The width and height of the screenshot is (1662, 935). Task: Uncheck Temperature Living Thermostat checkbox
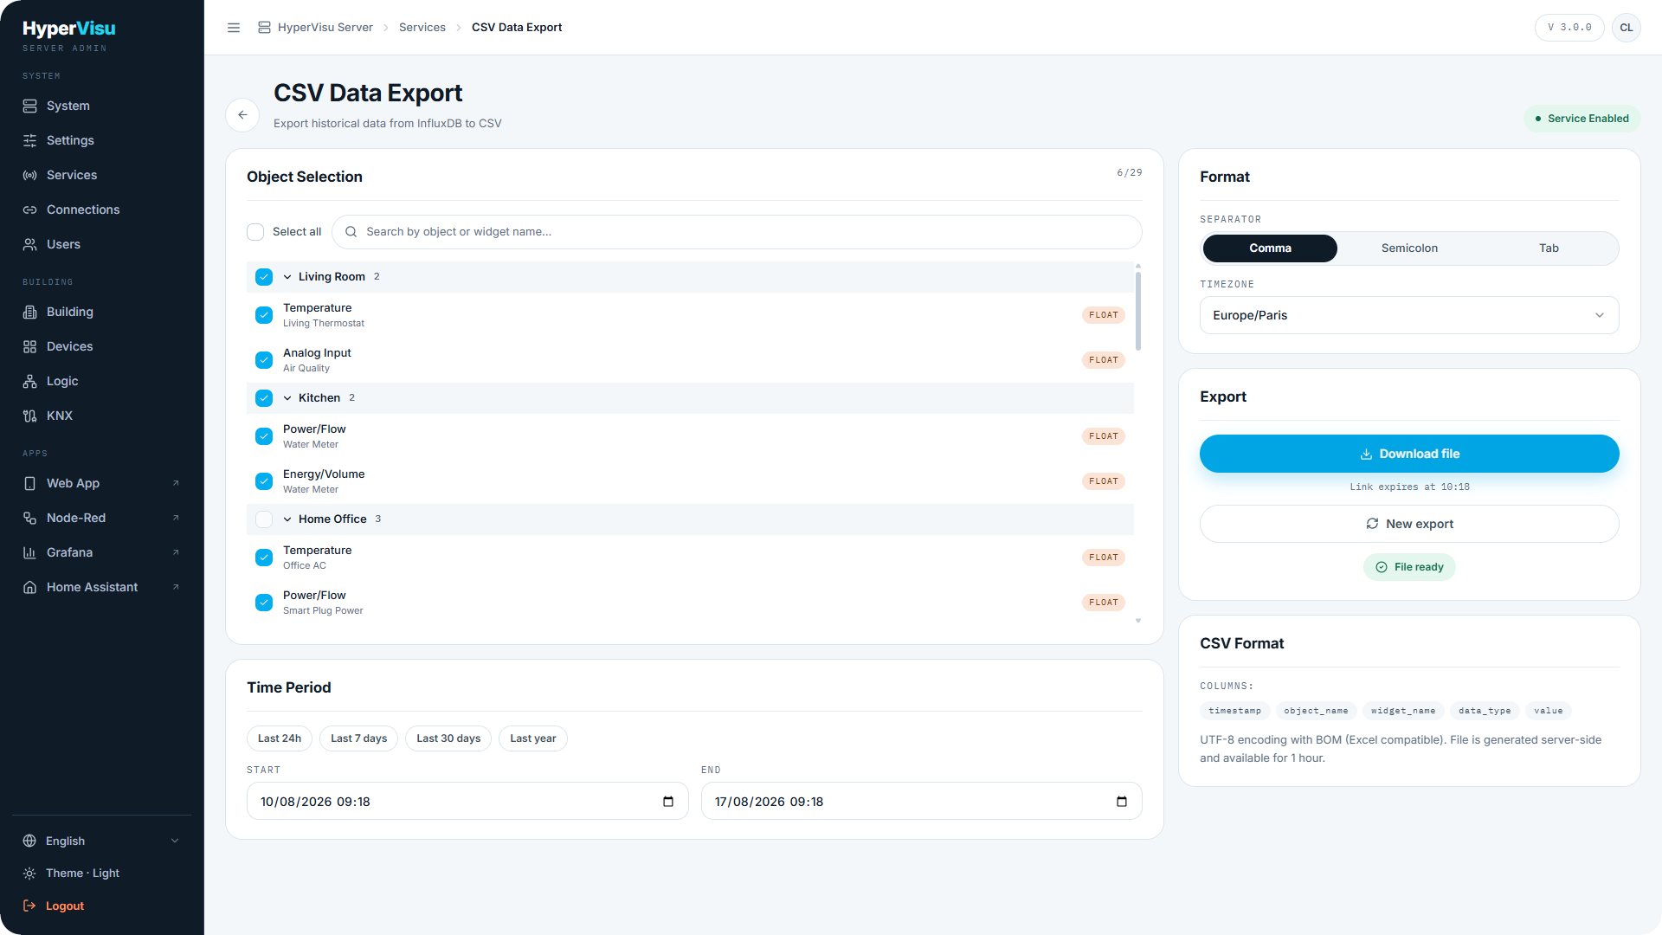[264, 315]
